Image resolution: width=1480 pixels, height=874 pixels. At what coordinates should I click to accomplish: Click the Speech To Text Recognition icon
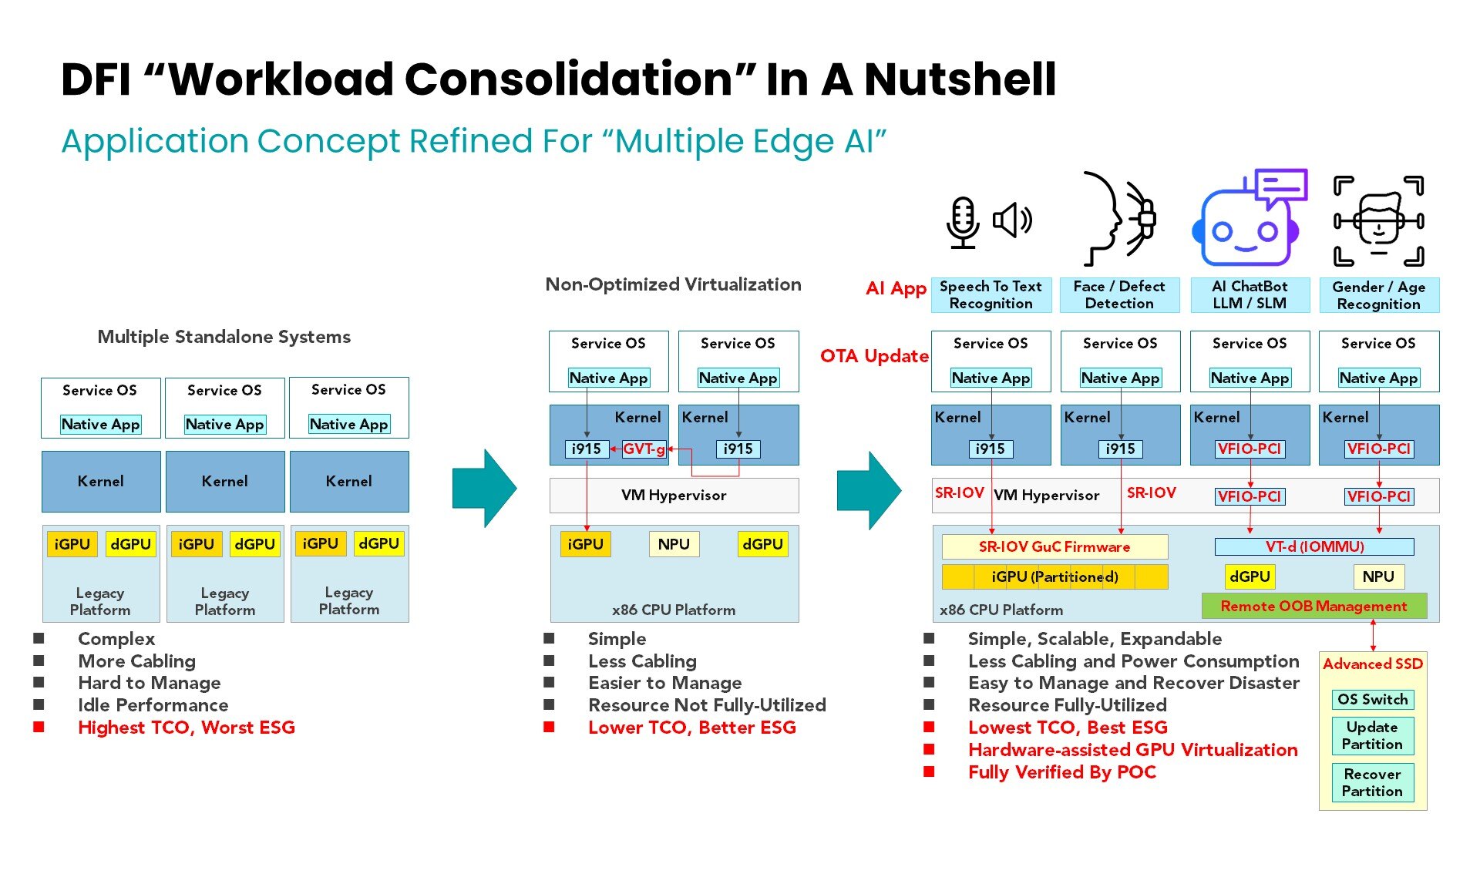[x=967, y=219]
